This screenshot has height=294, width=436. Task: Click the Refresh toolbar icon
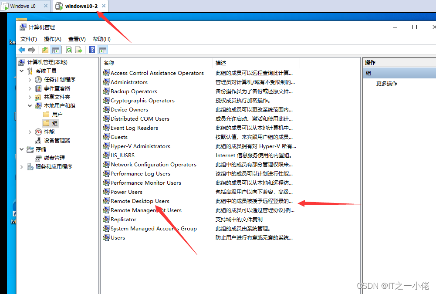pos(69,50)
